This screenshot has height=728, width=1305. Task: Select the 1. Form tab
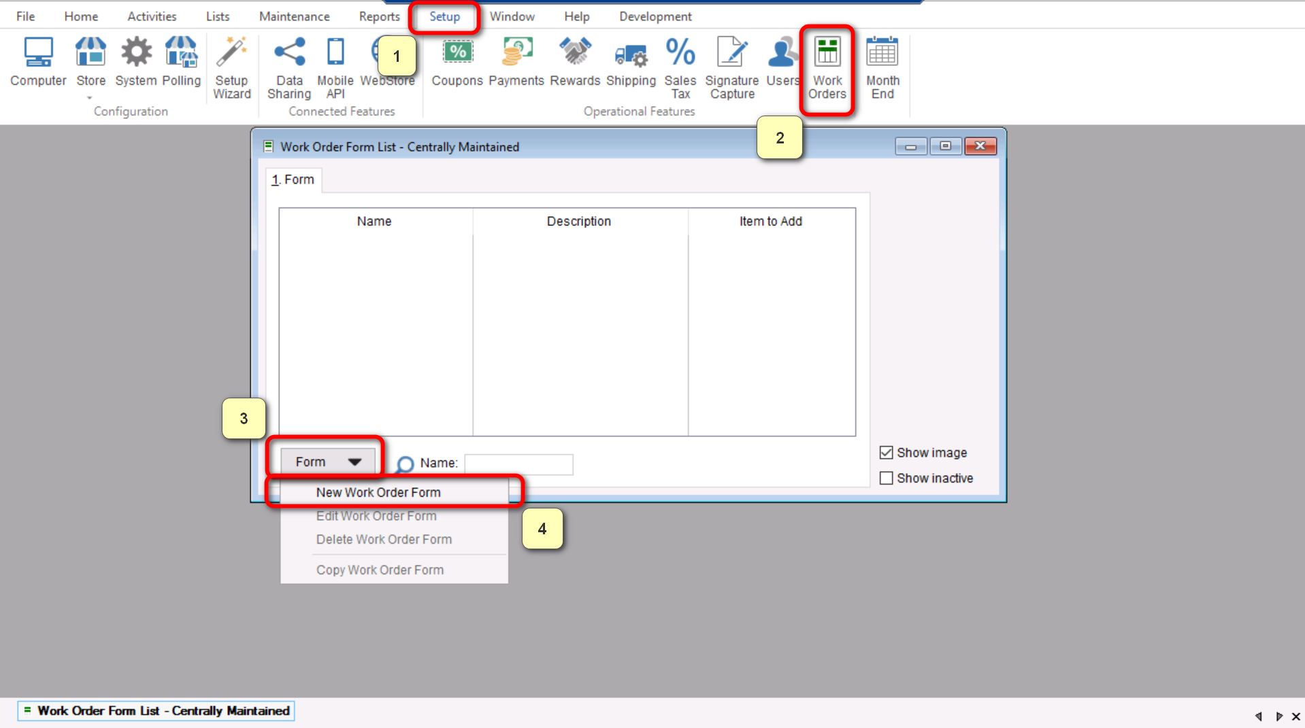pos(293,180)
